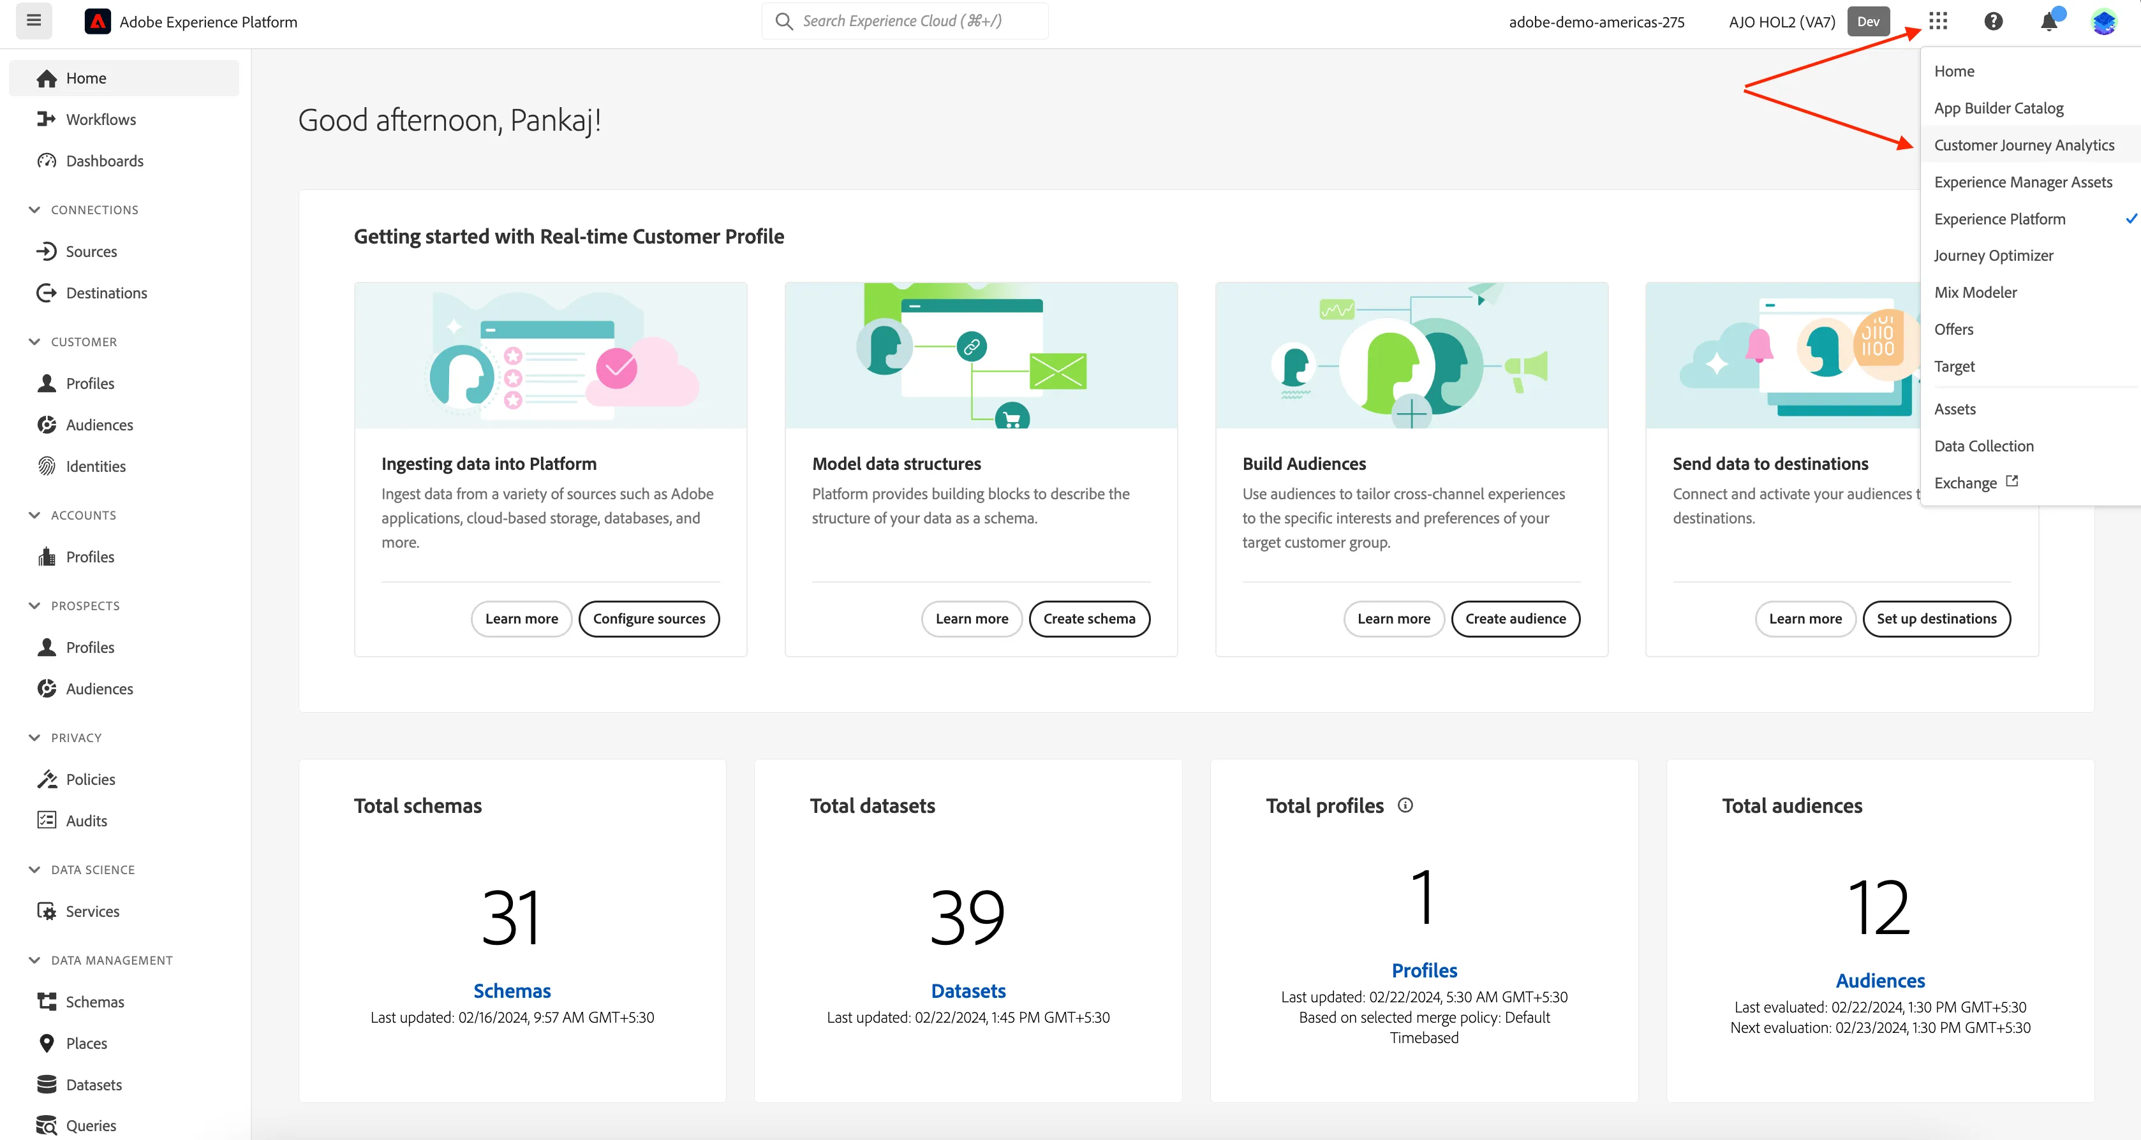
Task: Open Destinations under Connections
Action: (x=107, y=293)
